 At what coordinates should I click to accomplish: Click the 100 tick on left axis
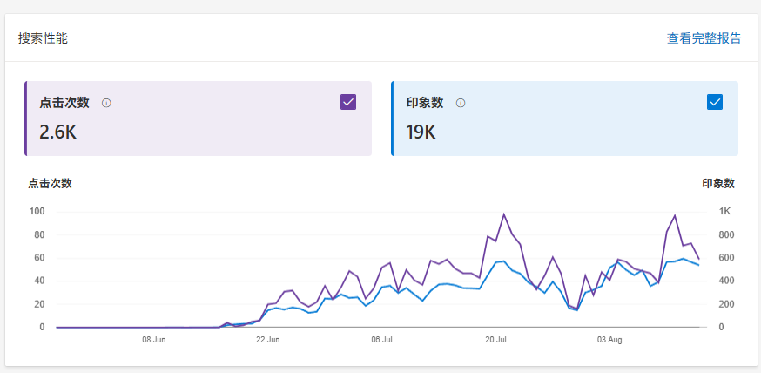[x=37, y=212]
